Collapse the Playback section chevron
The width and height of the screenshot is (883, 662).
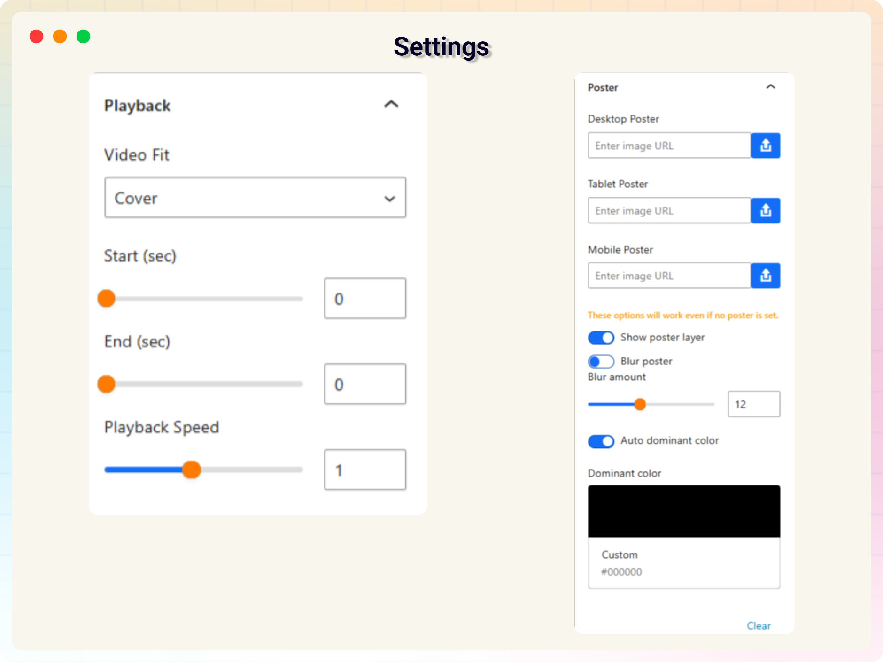click(391, 104)
